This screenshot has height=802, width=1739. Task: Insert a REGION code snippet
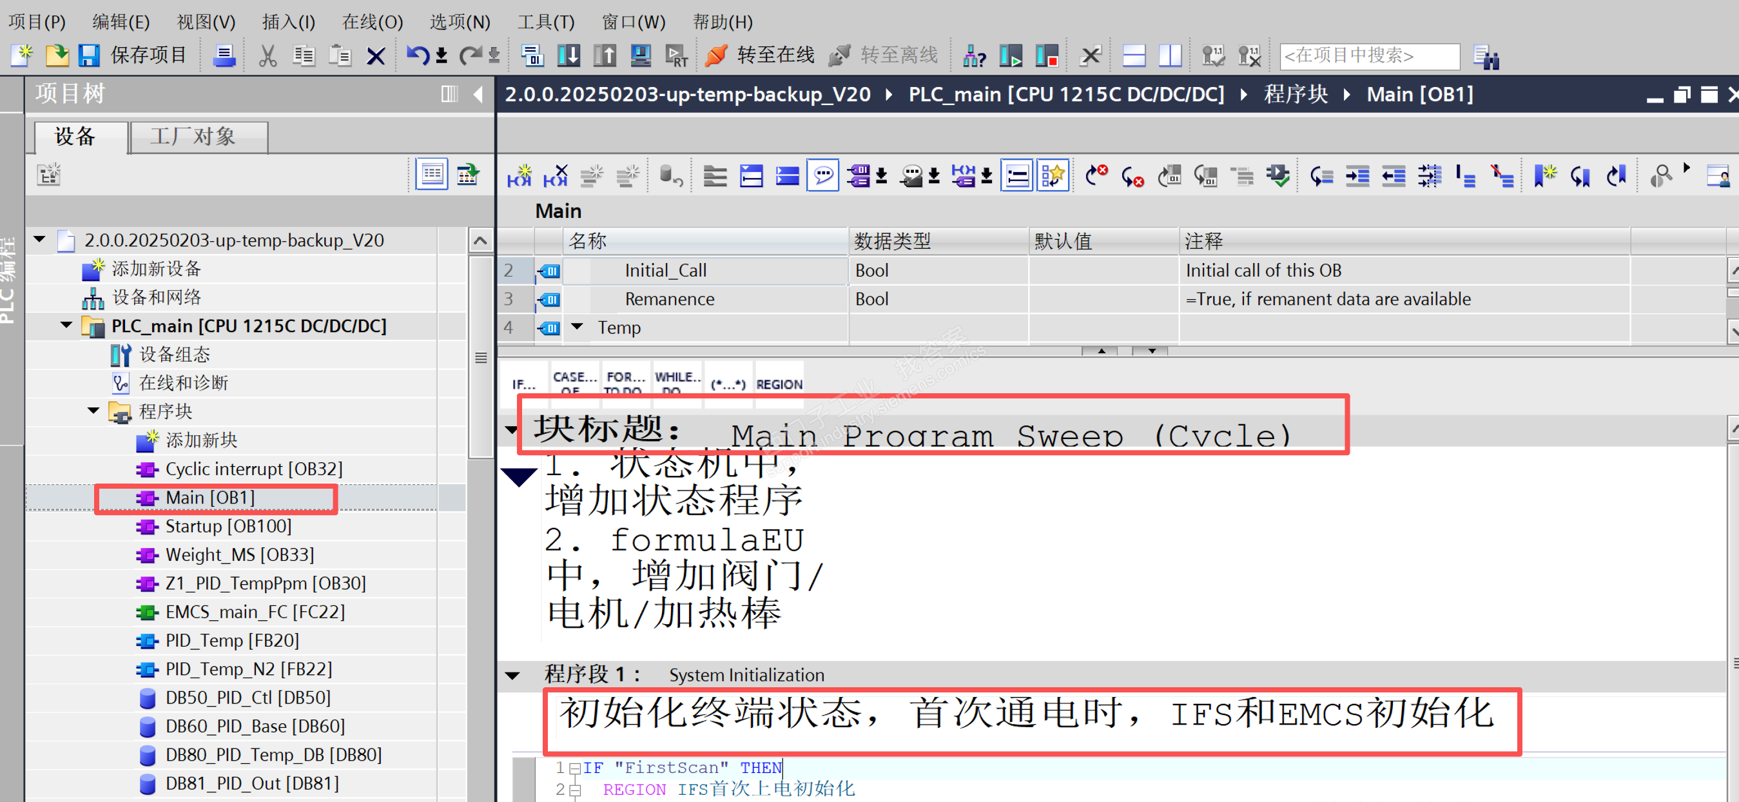click(779, 384)
